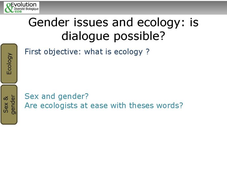Click the First objective: what is ecology line
Image resolution: width=227 pixels, height=170 pixels.
(x=87, y=52)
